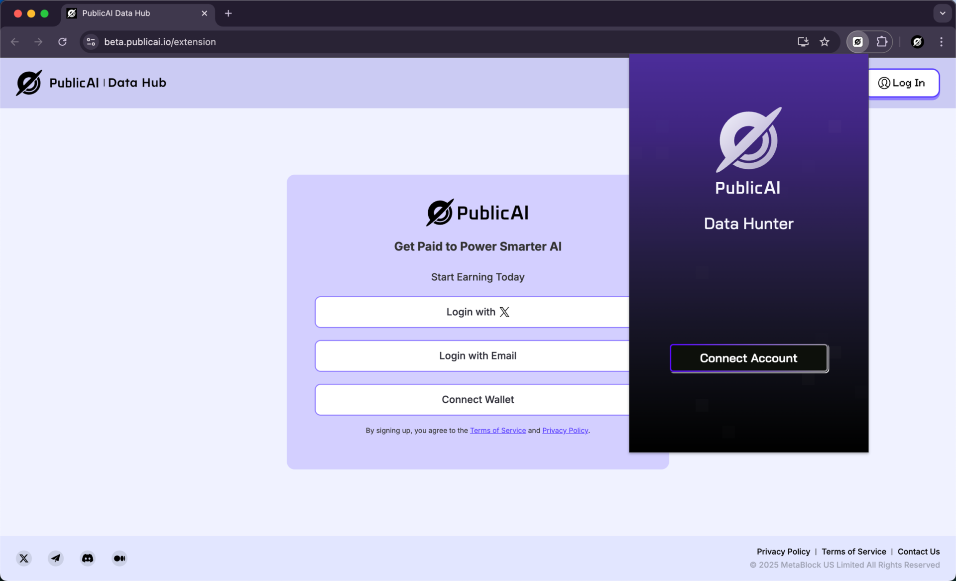Screen dimensions: 956x581
Task: Open the Chrome extensions puzzle icon
Action: [882, 42]
